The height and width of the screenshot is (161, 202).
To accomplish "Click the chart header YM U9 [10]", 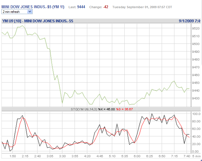I will point(12,21).
